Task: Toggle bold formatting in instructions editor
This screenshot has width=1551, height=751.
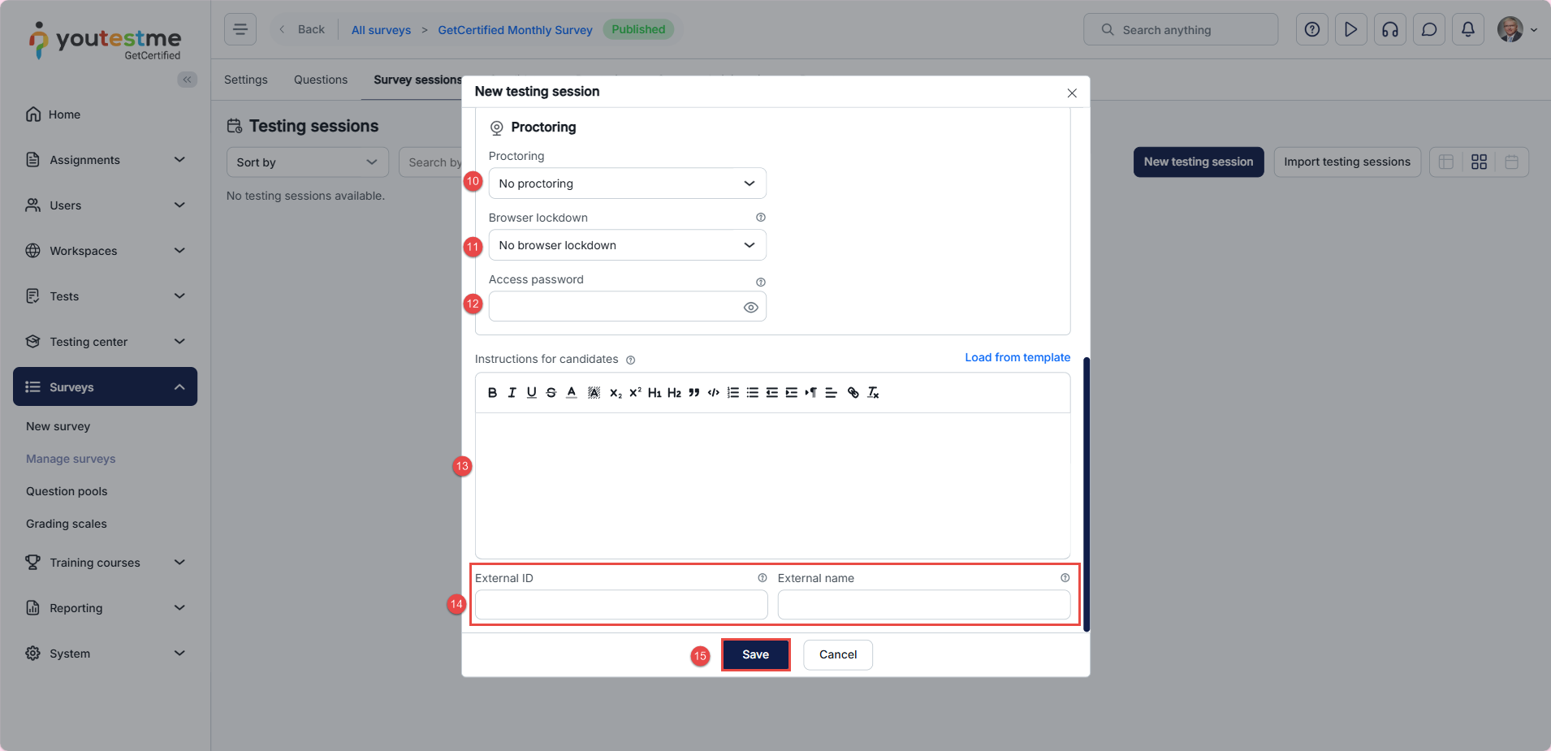Action: [492, 393]
